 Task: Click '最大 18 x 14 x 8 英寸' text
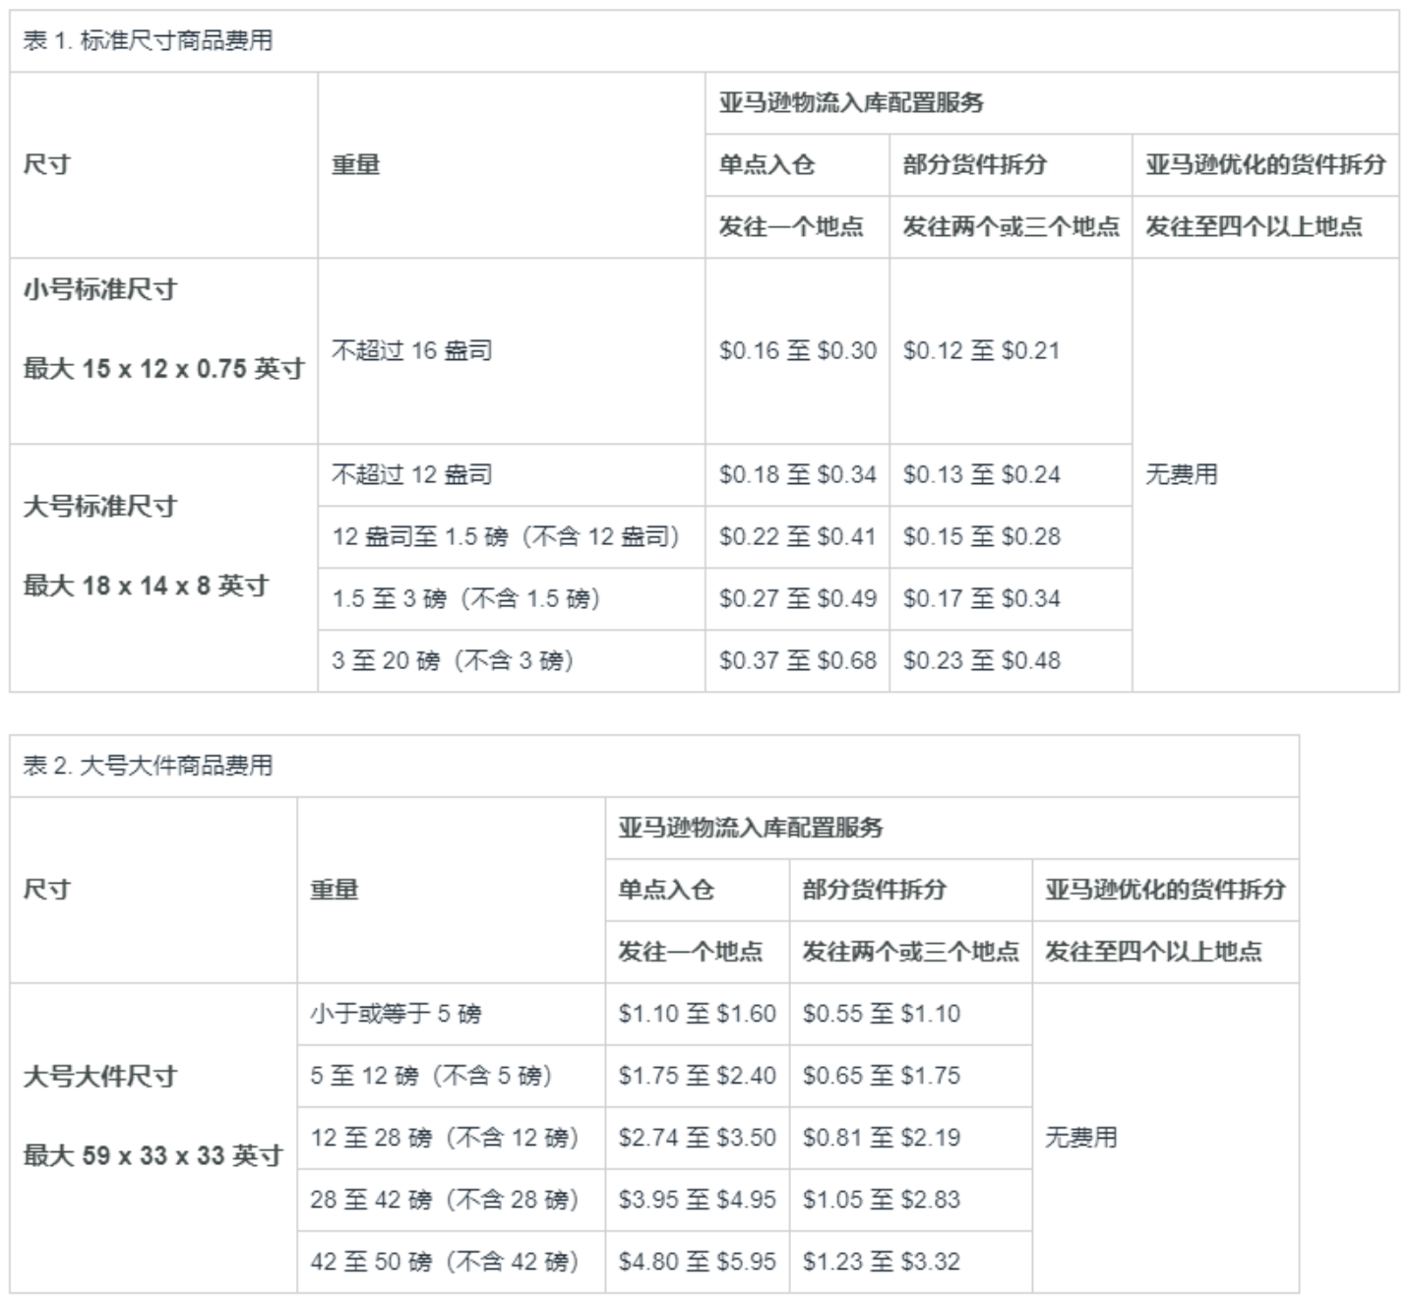tap(146, 586)
